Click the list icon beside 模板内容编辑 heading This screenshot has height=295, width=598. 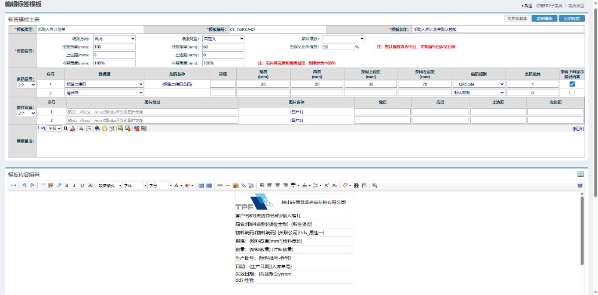tap(581, 174)
